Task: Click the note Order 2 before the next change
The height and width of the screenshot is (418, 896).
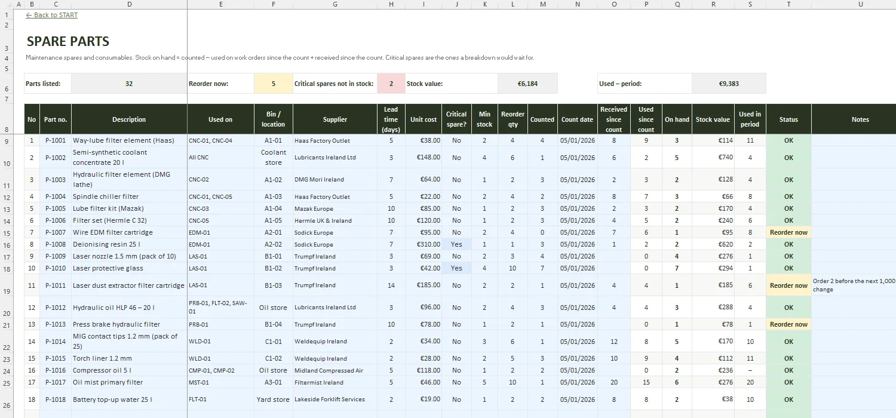Action: (853, 285)
